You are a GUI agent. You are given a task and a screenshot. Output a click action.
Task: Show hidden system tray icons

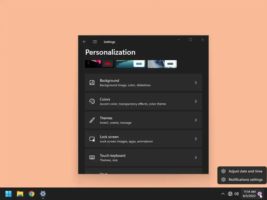click(223, 194)
